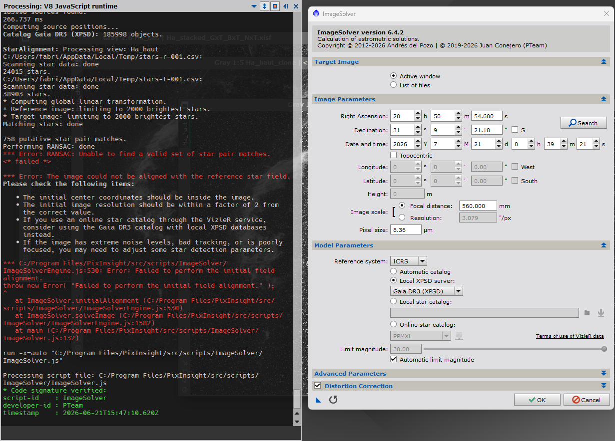Select the List of files radio button
Viewport: 615px width, 441px height.
(x=394, y=85)
